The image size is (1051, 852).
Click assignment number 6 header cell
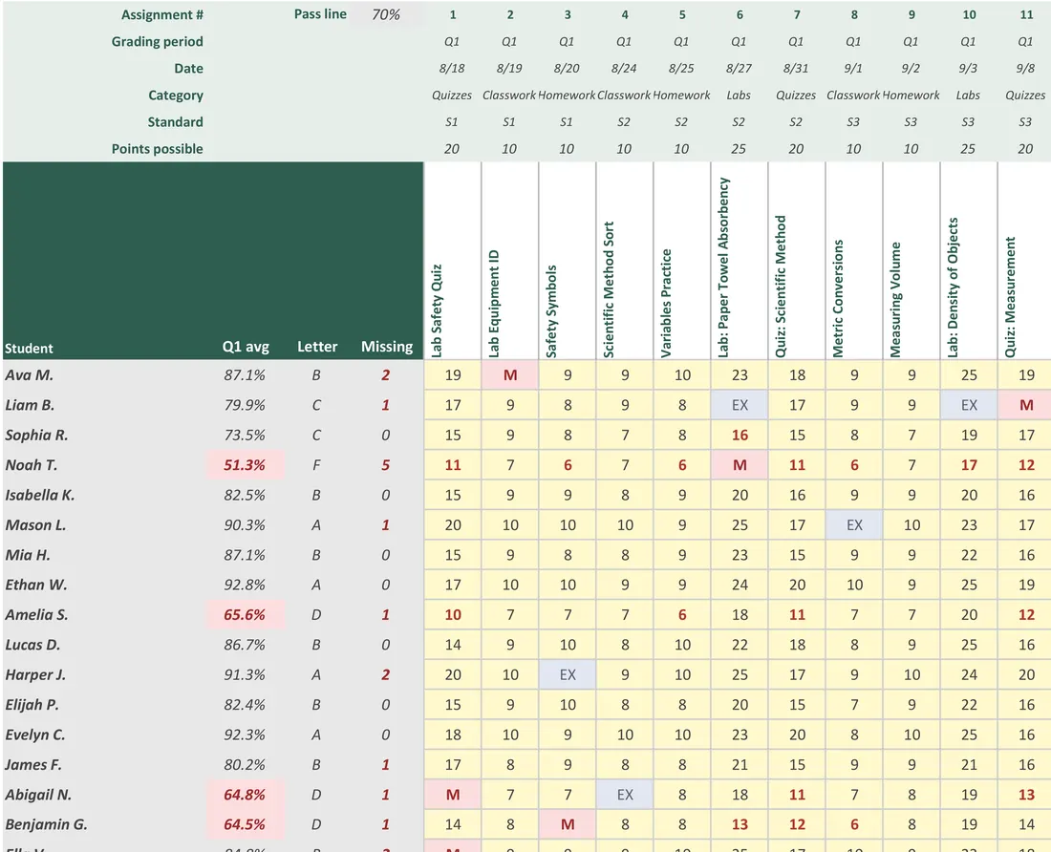point(739,14)
